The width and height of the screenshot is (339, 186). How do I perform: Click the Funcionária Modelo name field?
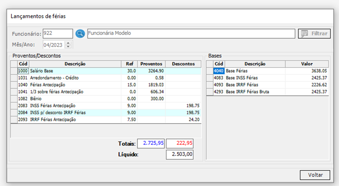191,33
